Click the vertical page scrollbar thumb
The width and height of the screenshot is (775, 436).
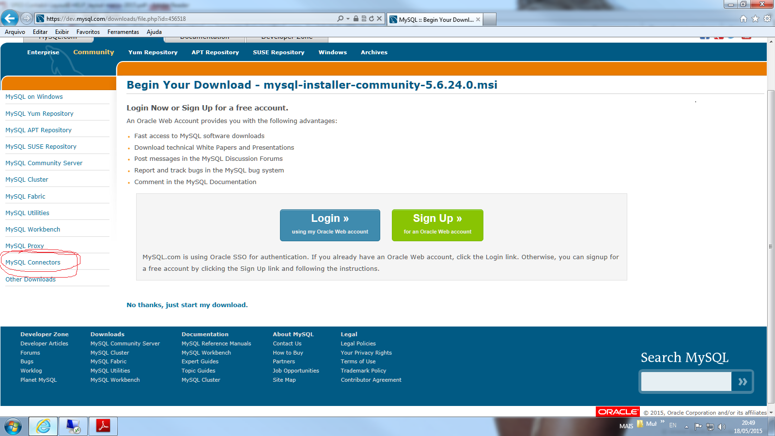pyautogui.click(x=771, y=247)
